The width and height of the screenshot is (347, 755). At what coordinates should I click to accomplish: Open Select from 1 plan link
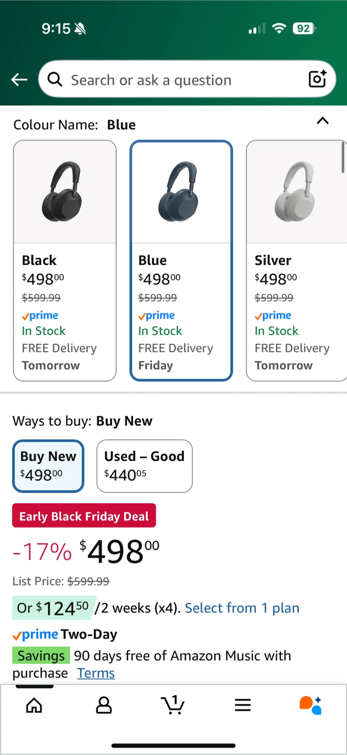[x=242, y=608]
